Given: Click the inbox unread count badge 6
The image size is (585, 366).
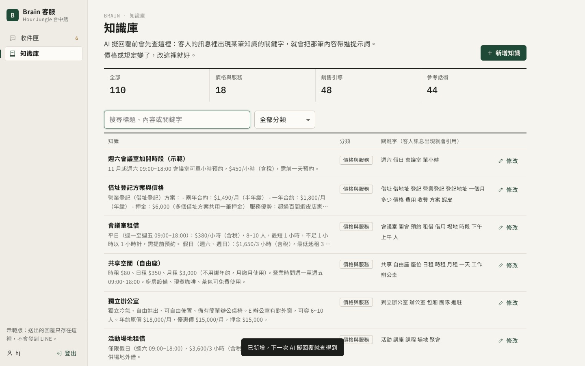Looking at the screenshot, I should pos(77,38).
